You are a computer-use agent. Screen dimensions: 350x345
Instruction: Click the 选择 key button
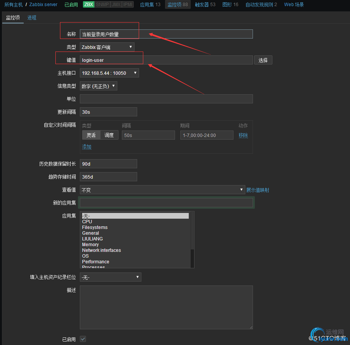pyautogui.click(x=263, y=60)
